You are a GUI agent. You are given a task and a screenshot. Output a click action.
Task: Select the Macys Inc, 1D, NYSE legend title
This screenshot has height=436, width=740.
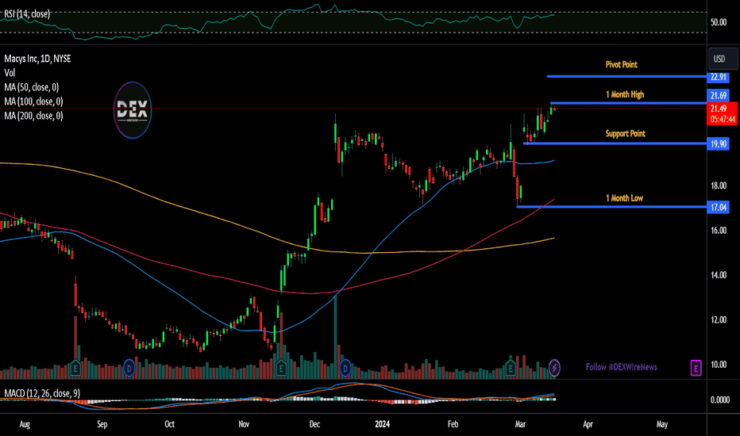point(37,59)
